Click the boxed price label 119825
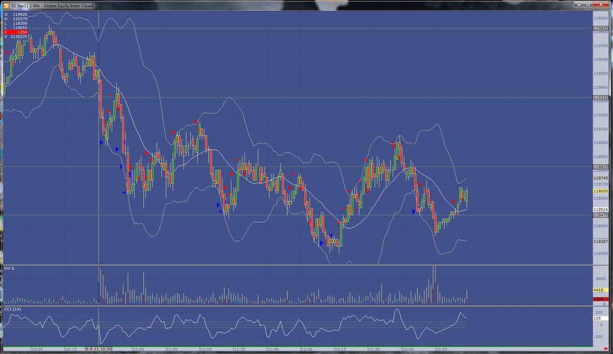Screen dimensions: 613x354 [x=601, y=29]
